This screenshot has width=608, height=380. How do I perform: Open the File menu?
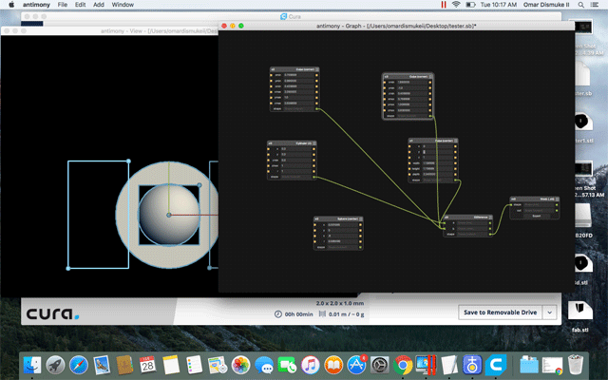[x=63, y=5]
